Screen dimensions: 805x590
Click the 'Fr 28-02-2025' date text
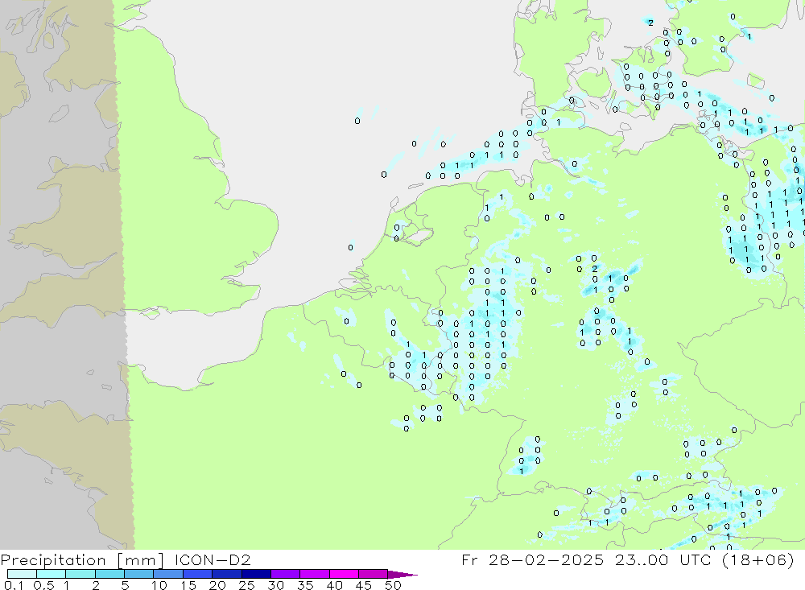pos(532,559)
